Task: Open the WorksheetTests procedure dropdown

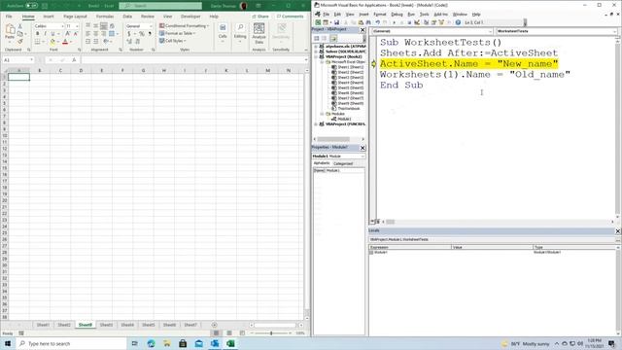Action: tap(614, 31)
